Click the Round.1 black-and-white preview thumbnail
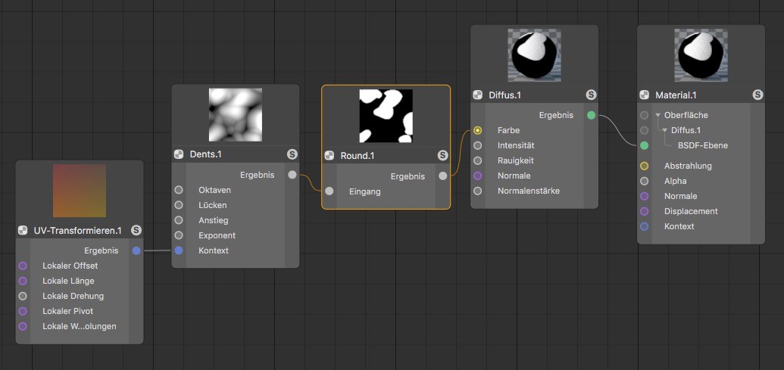Image resolution: width=784 pixels, height=370 pixels. (386, 116)
